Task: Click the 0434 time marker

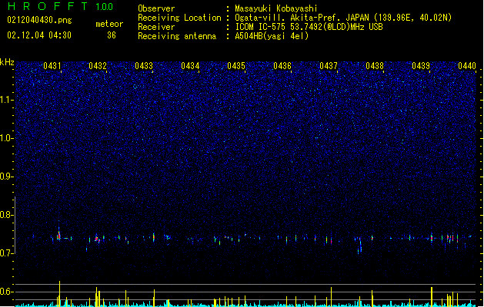Action: 190,66
